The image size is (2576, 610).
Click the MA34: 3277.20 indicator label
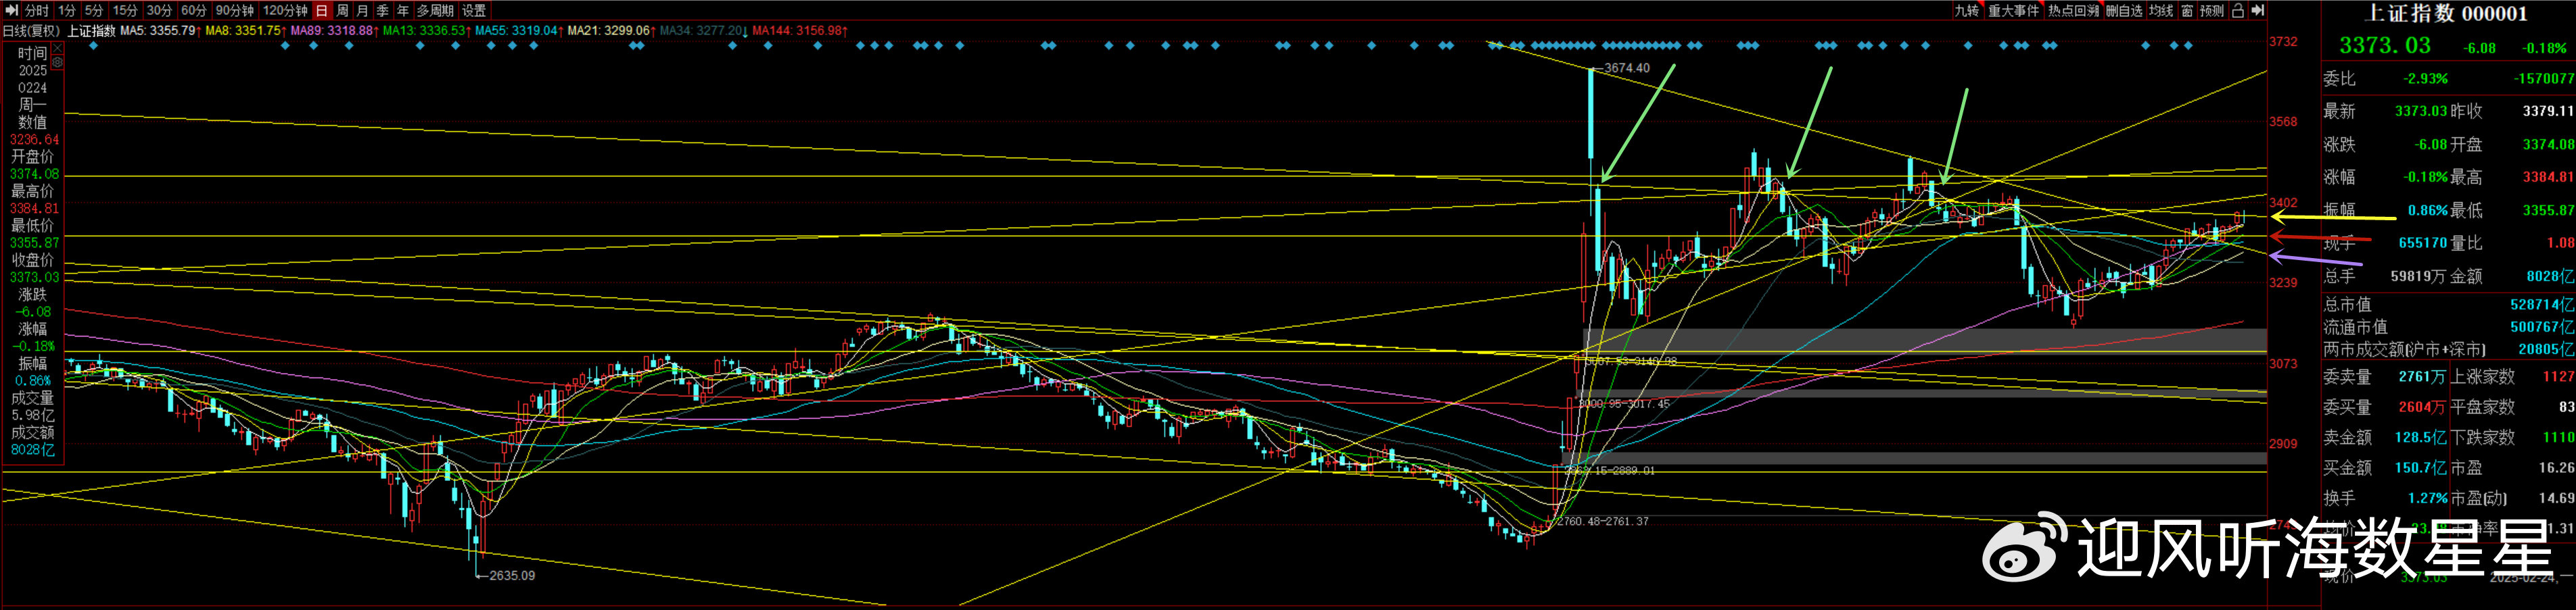pos(703,31)
